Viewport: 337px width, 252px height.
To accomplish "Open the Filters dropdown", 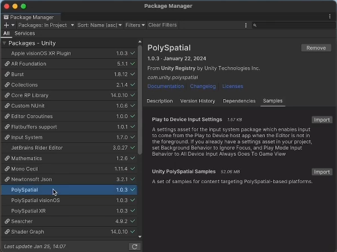I will tap(135, 25).
